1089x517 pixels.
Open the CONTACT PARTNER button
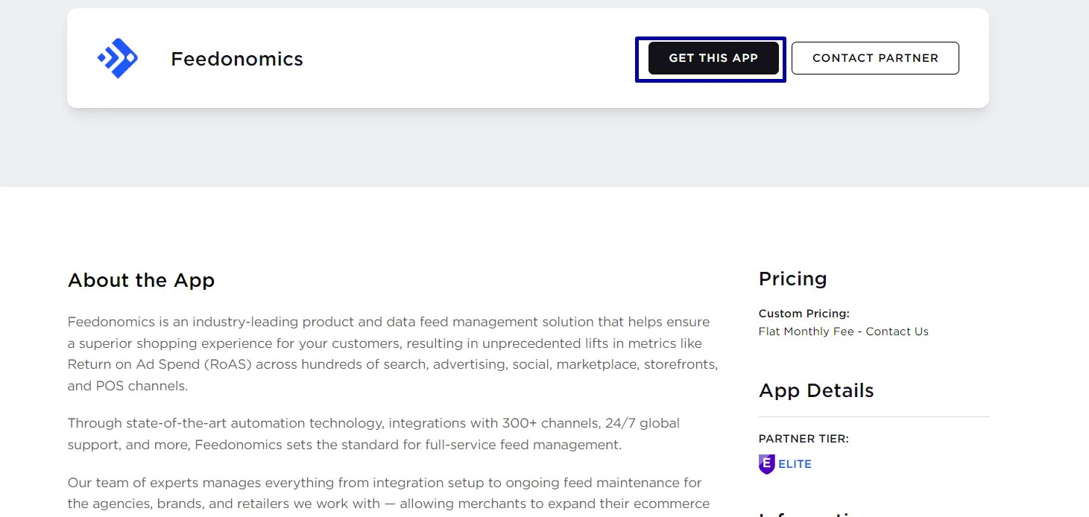point(875,58)
